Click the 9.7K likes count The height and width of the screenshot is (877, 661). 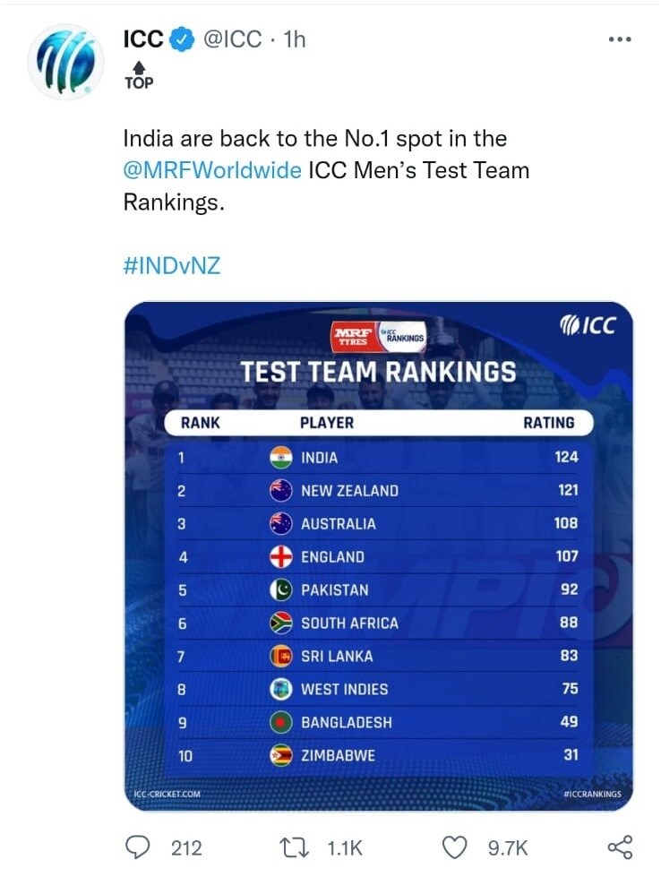click(x=508, y=848)
